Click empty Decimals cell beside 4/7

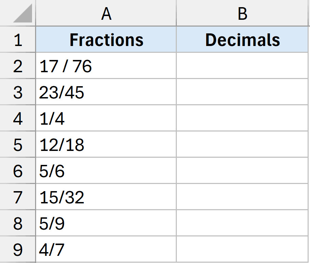[242, 250]
